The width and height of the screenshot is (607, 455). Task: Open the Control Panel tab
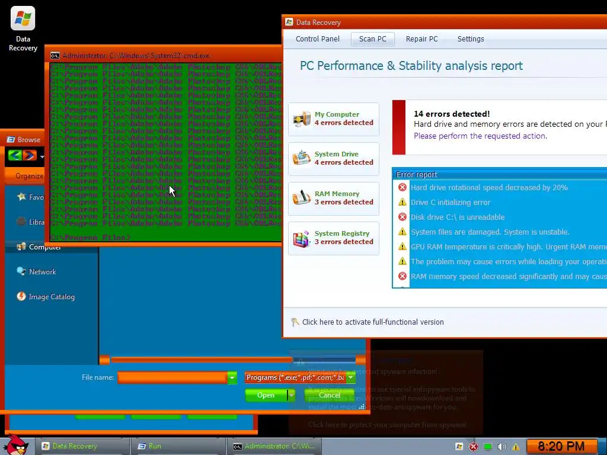click(318, 39)
